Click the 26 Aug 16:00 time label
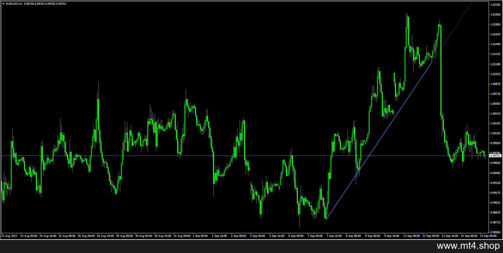 pos(105,236)
